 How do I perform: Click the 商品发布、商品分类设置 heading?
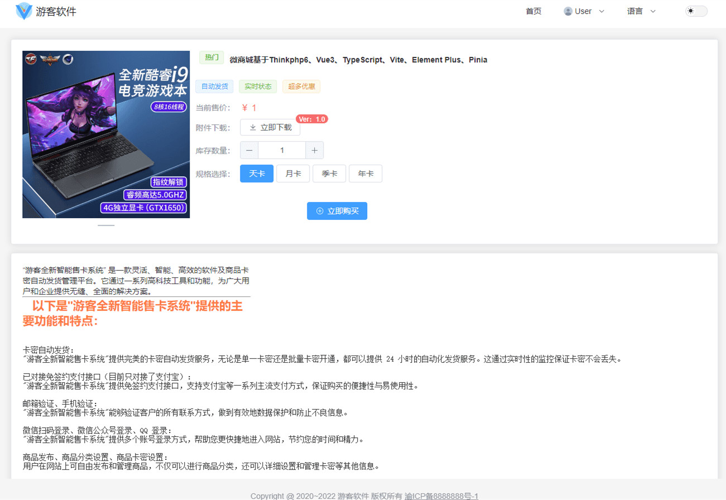[95, 457]
